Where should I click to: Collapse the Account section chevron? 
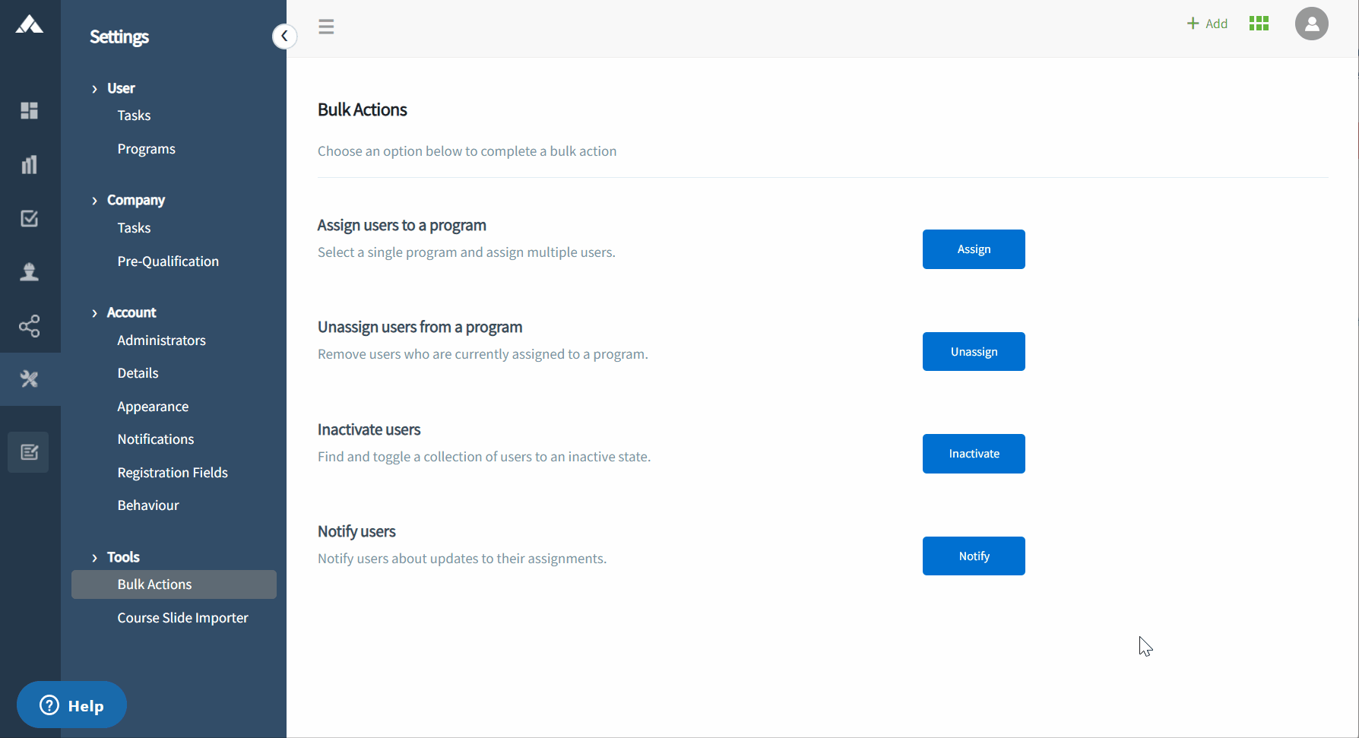[94, 313]
